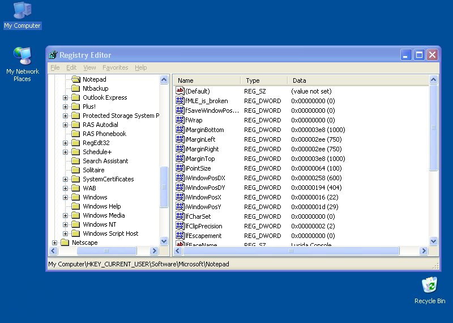Minimize the Registry Editor window

click(x=405, y=54)
